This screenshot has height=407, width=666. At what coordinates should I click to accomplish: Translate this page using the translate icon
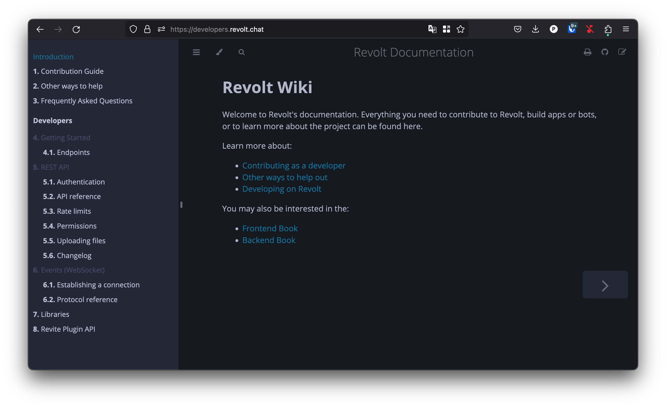432,29
